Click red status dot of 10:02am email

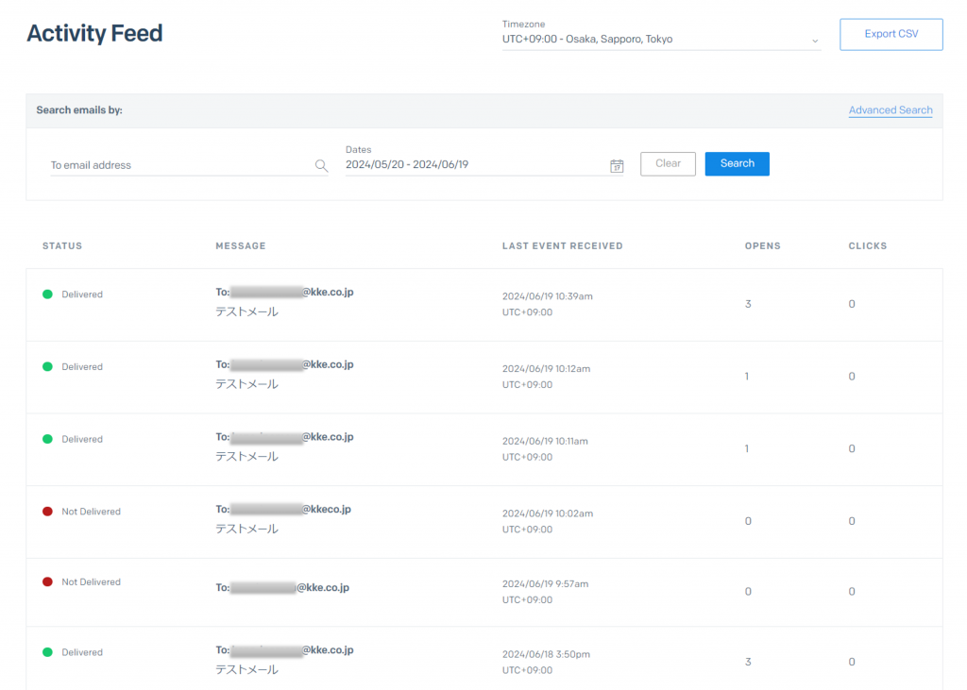pos(47,512)
